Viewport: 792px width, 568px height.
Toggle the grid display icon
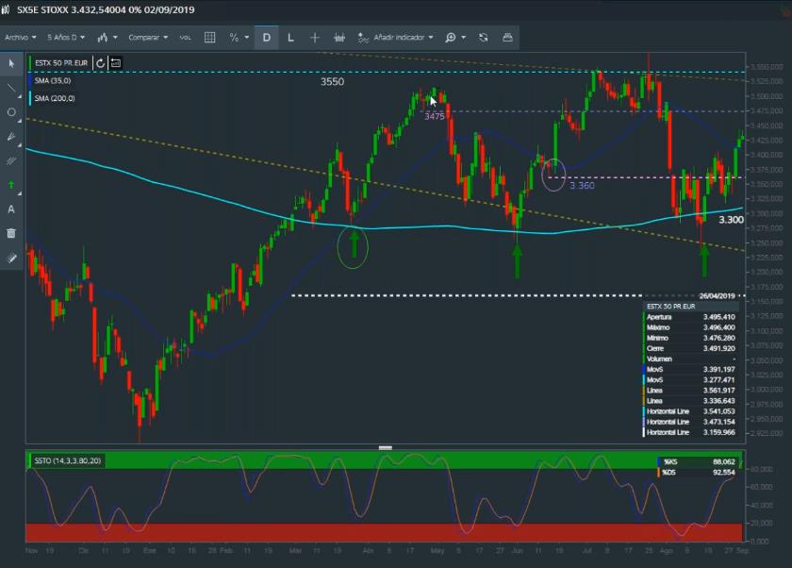(209, 38)
